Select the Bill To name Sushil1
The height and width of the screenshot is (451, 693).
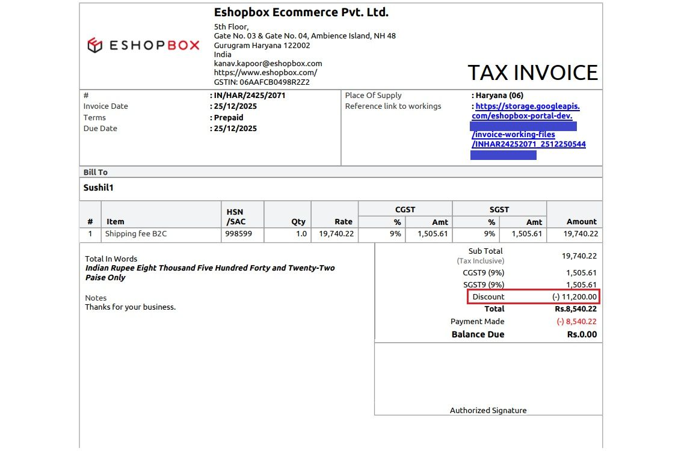pos(99,188)
